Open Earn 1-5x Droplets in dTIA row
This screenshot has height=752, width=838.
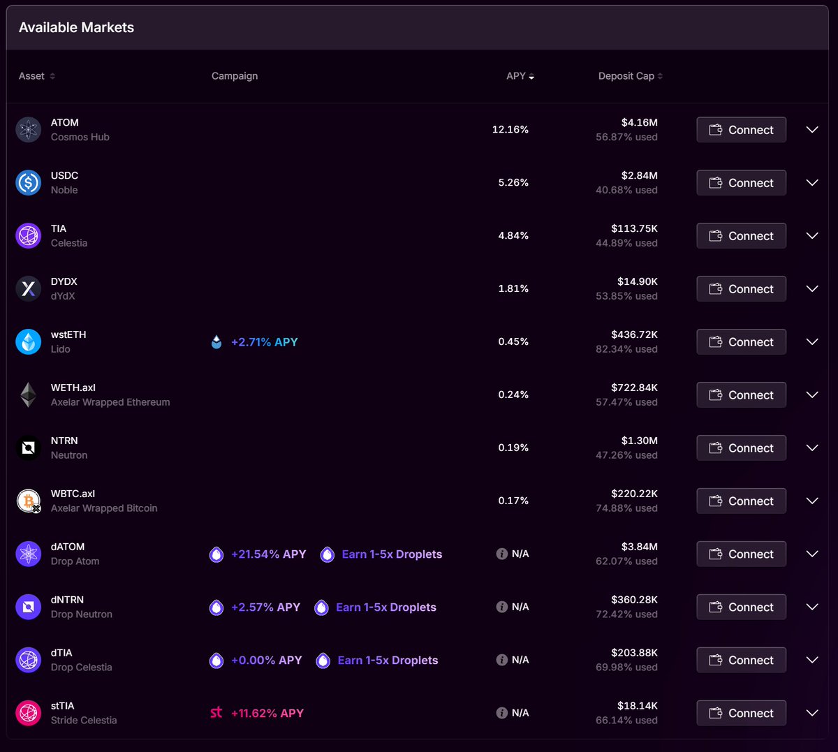click(x=377, y=661)
